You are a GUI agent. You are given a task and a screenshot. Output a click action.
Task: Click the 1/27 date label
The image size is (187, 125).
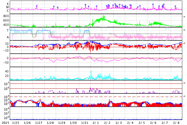pos(39,123)
